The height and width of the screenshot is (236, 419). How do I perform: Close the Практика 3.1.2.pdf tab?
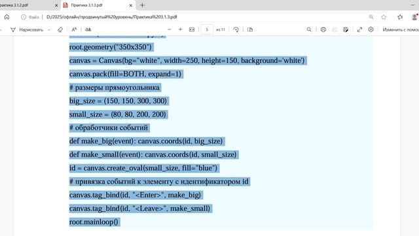[56, 5]
